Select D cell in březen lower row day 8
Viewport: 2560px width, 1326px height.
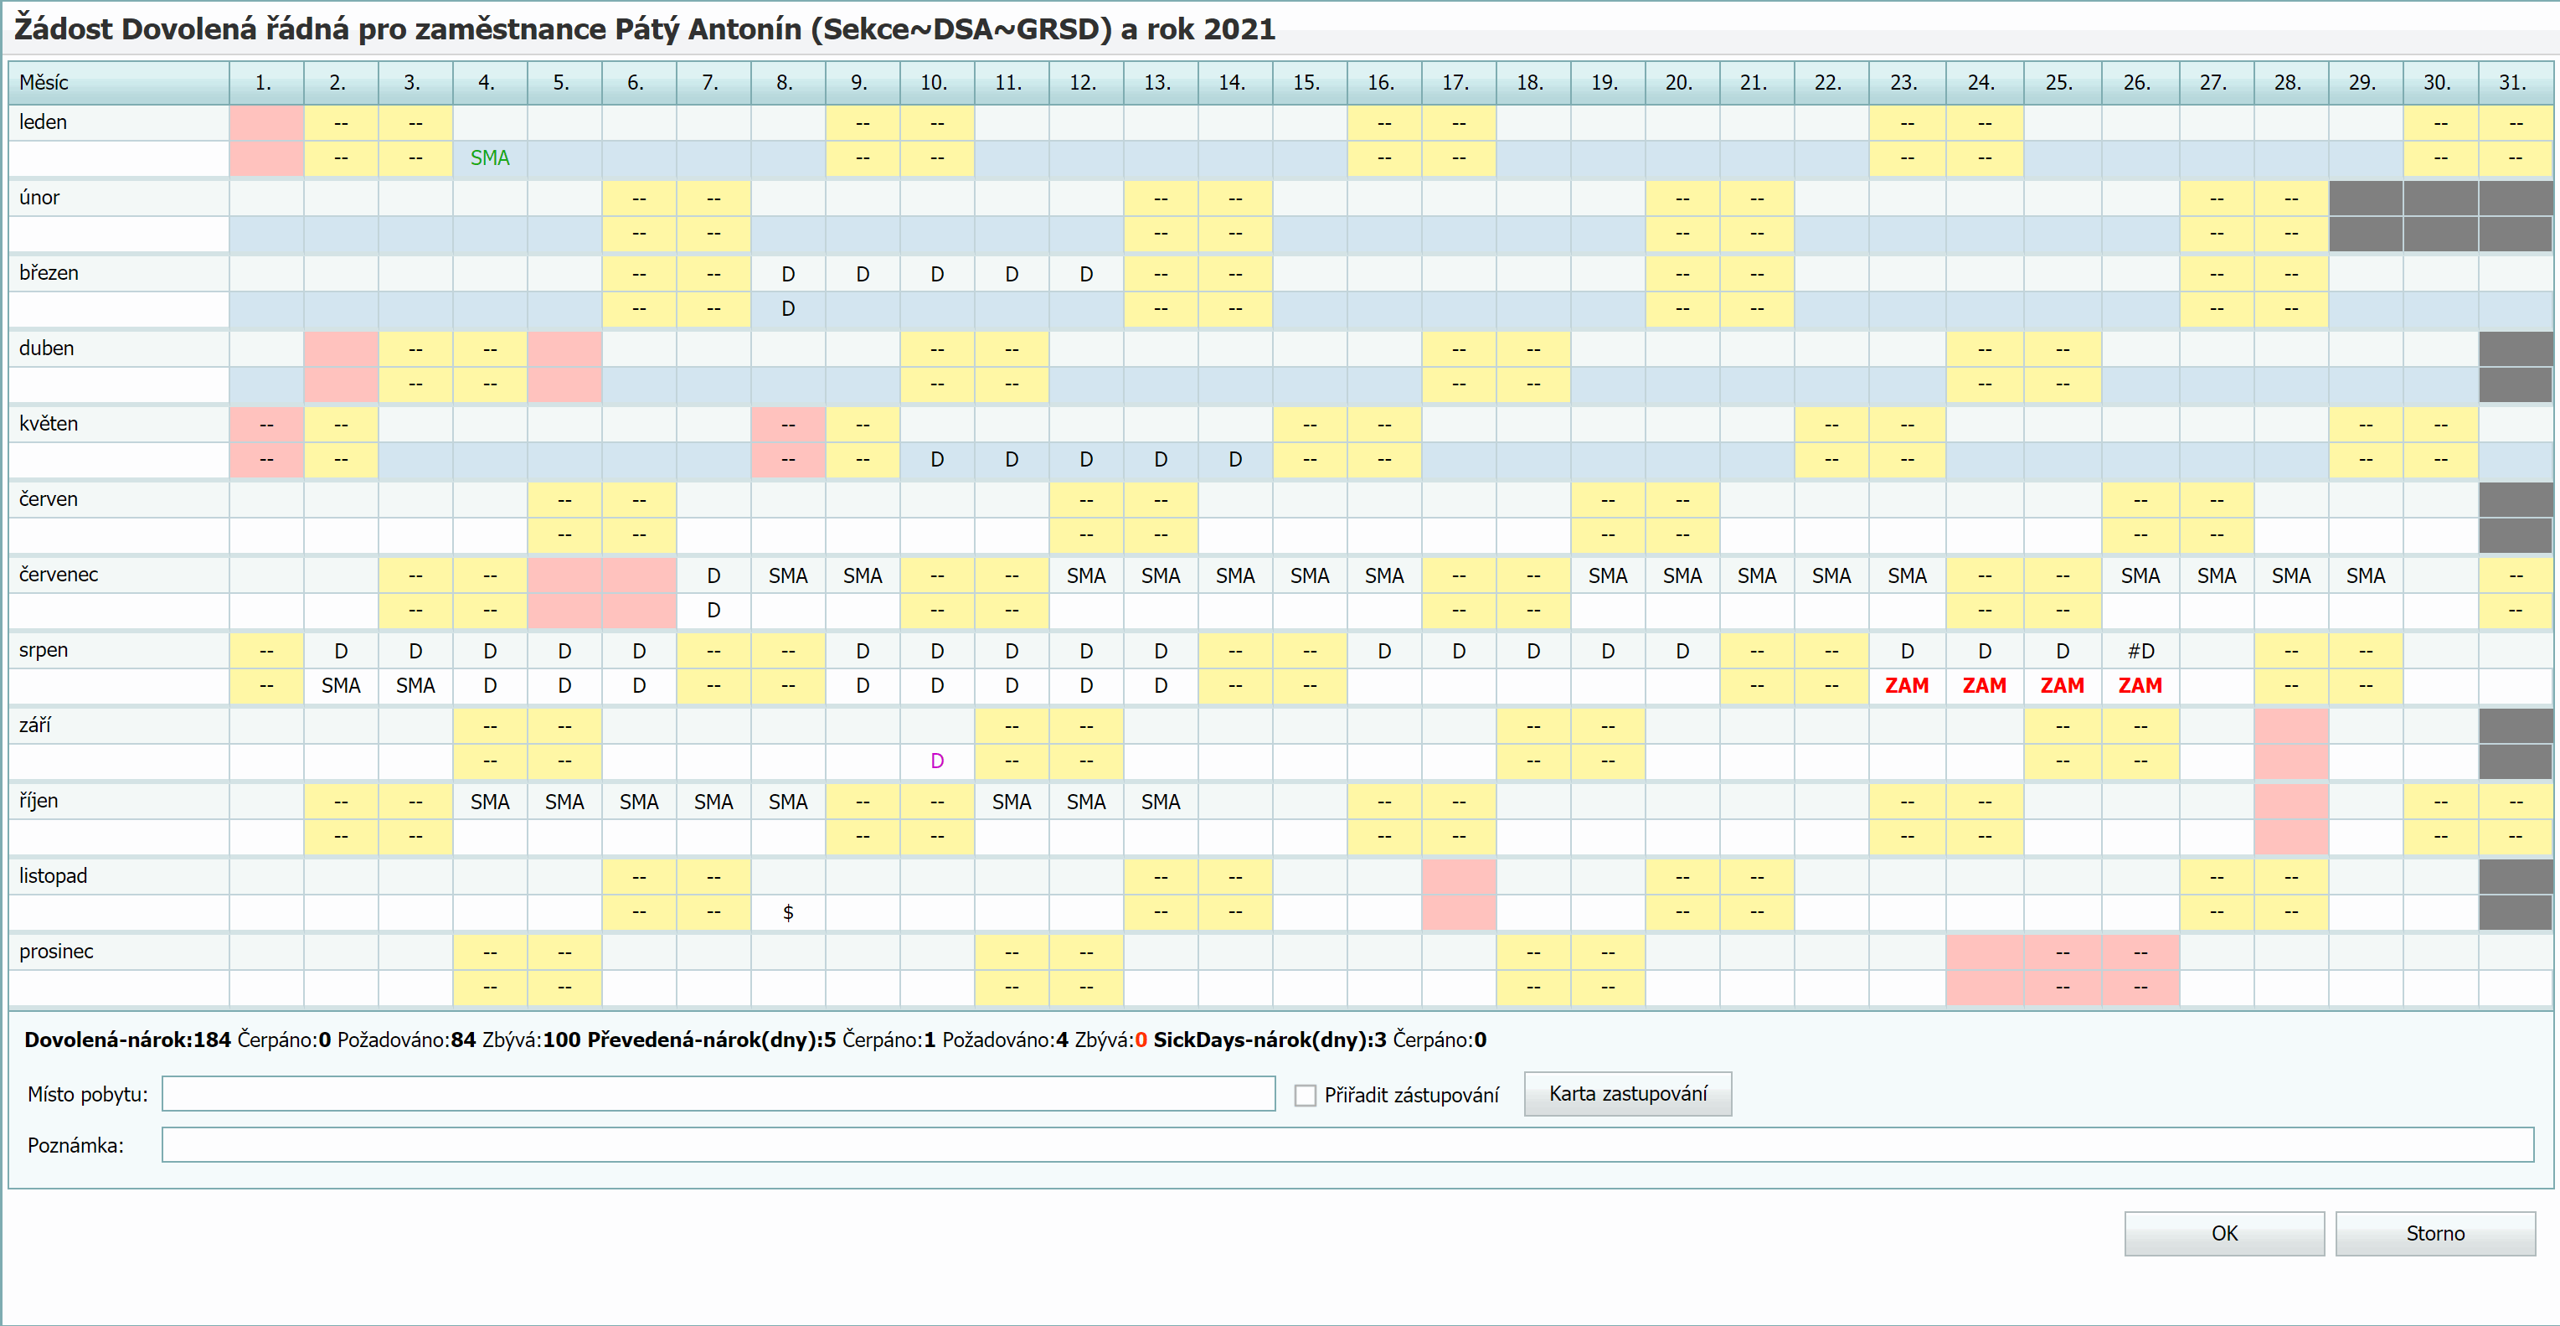pos(788,309)
